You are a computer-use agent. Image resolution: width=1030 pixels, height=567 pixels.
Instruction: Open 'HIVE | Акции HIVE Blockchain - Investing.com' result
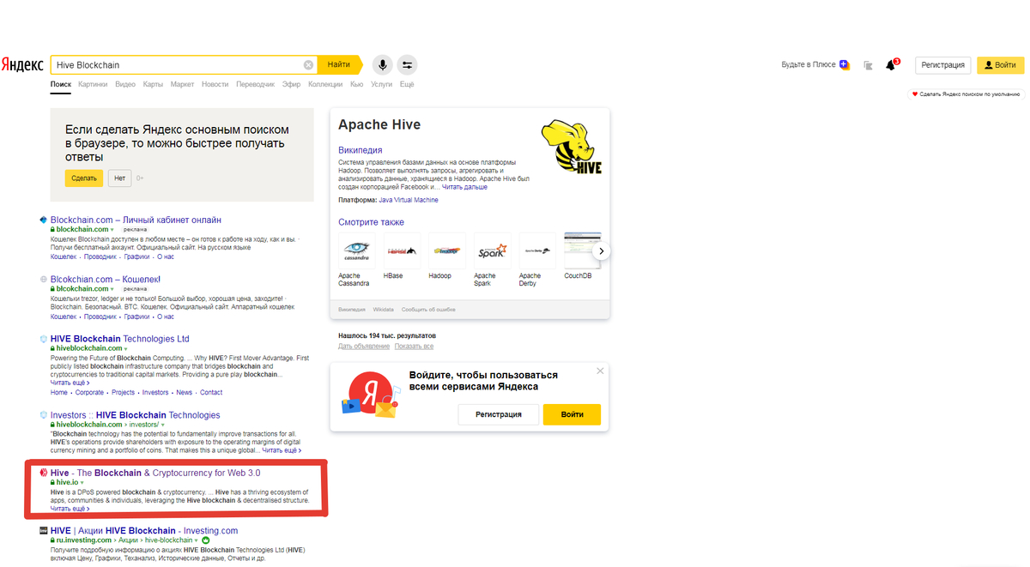144,531
